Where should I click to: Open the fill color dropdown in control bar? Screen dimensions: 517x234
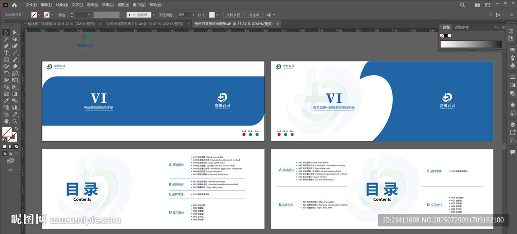[x=40, y=15]
